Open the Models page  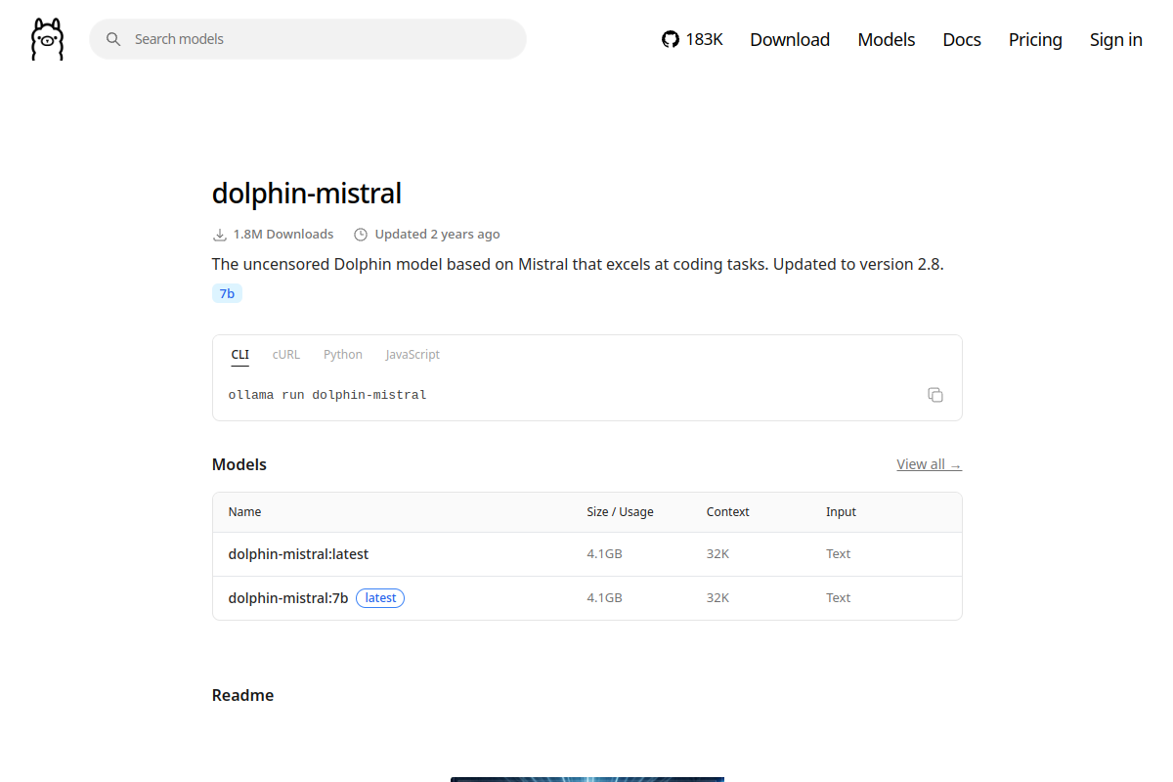click(887, 39)
